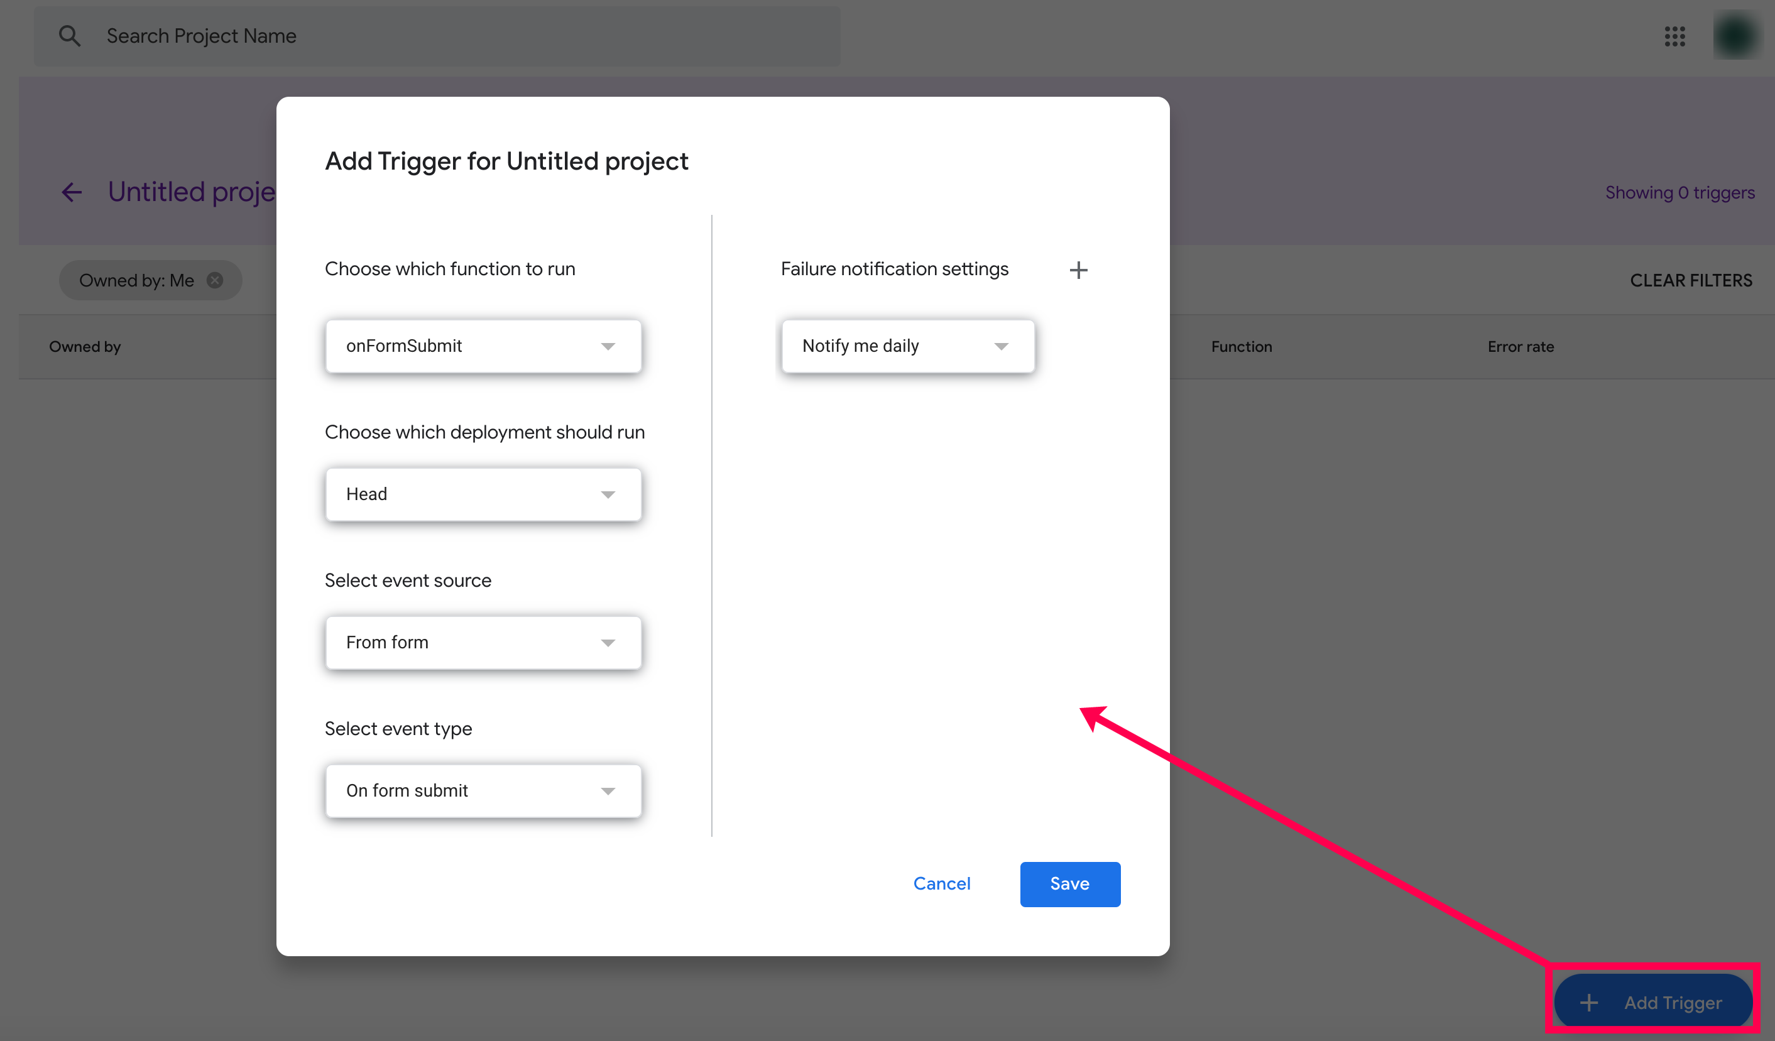Screen dimensions: 1775x1041
Task: Click the Error rate column header
Action: click(x=1521, y=347)
